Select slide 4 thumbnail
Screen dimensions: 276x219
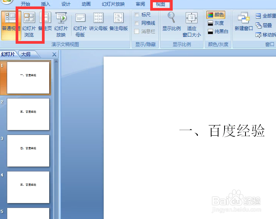point(28,187)
